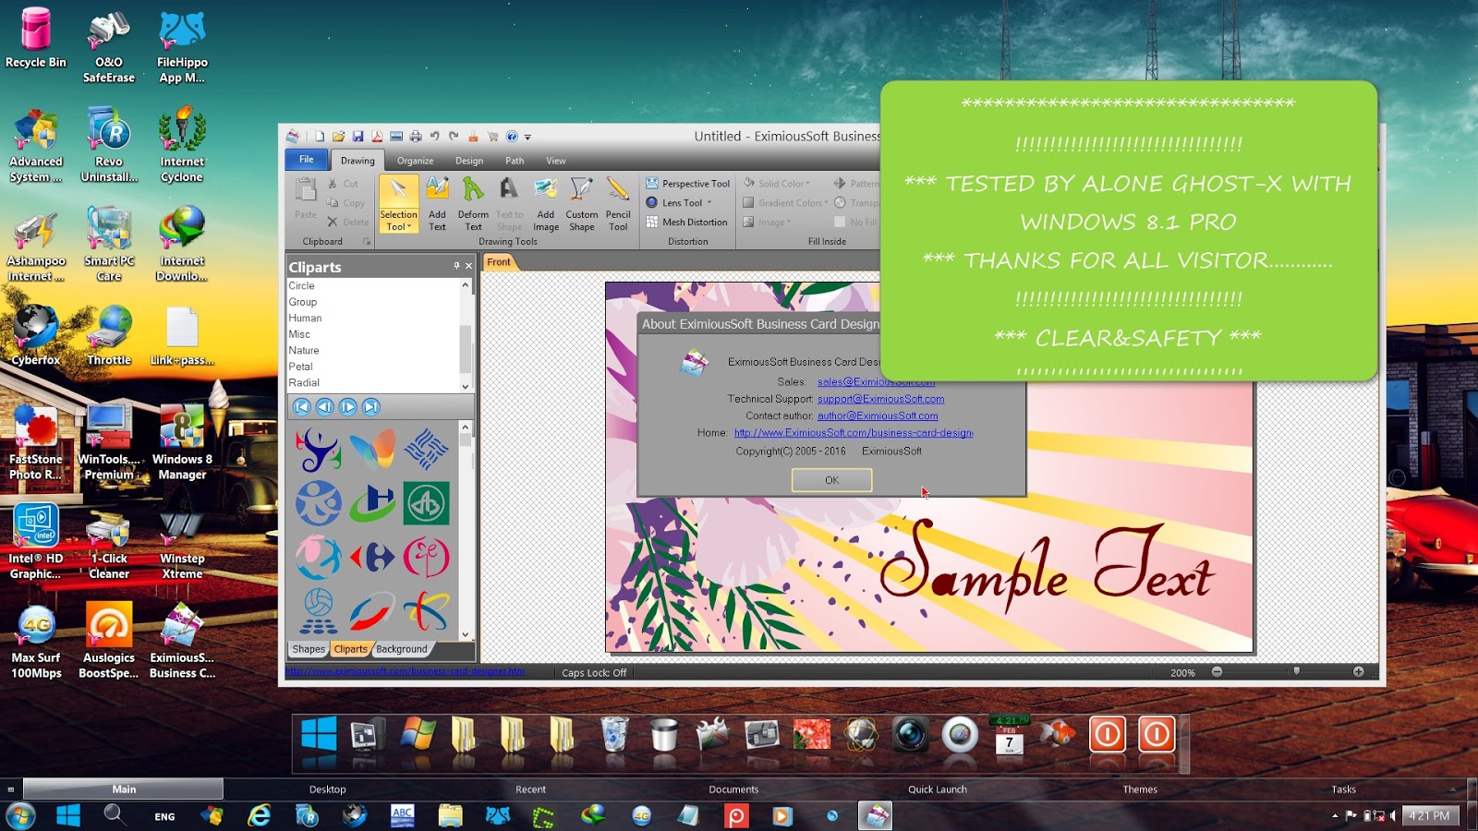Click the Themes toolbar section
Image resolution: width=1478 pixels, height=831 pixels.
click(x=1140, y=789)
